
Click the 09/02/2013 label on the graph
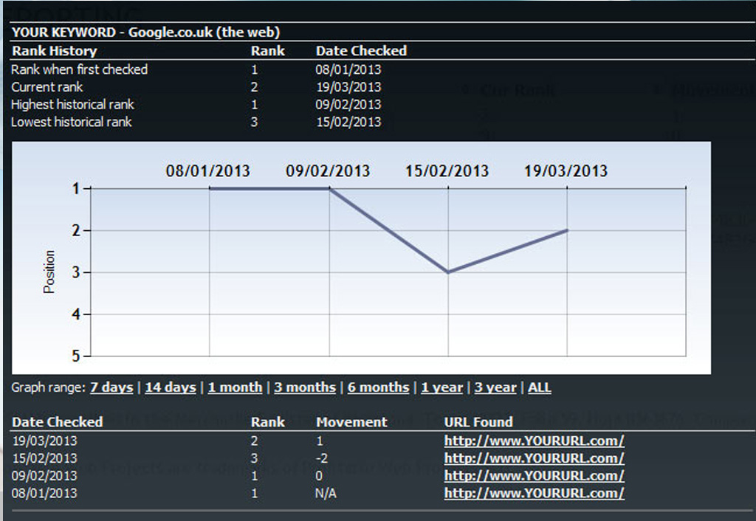point(328,170)
